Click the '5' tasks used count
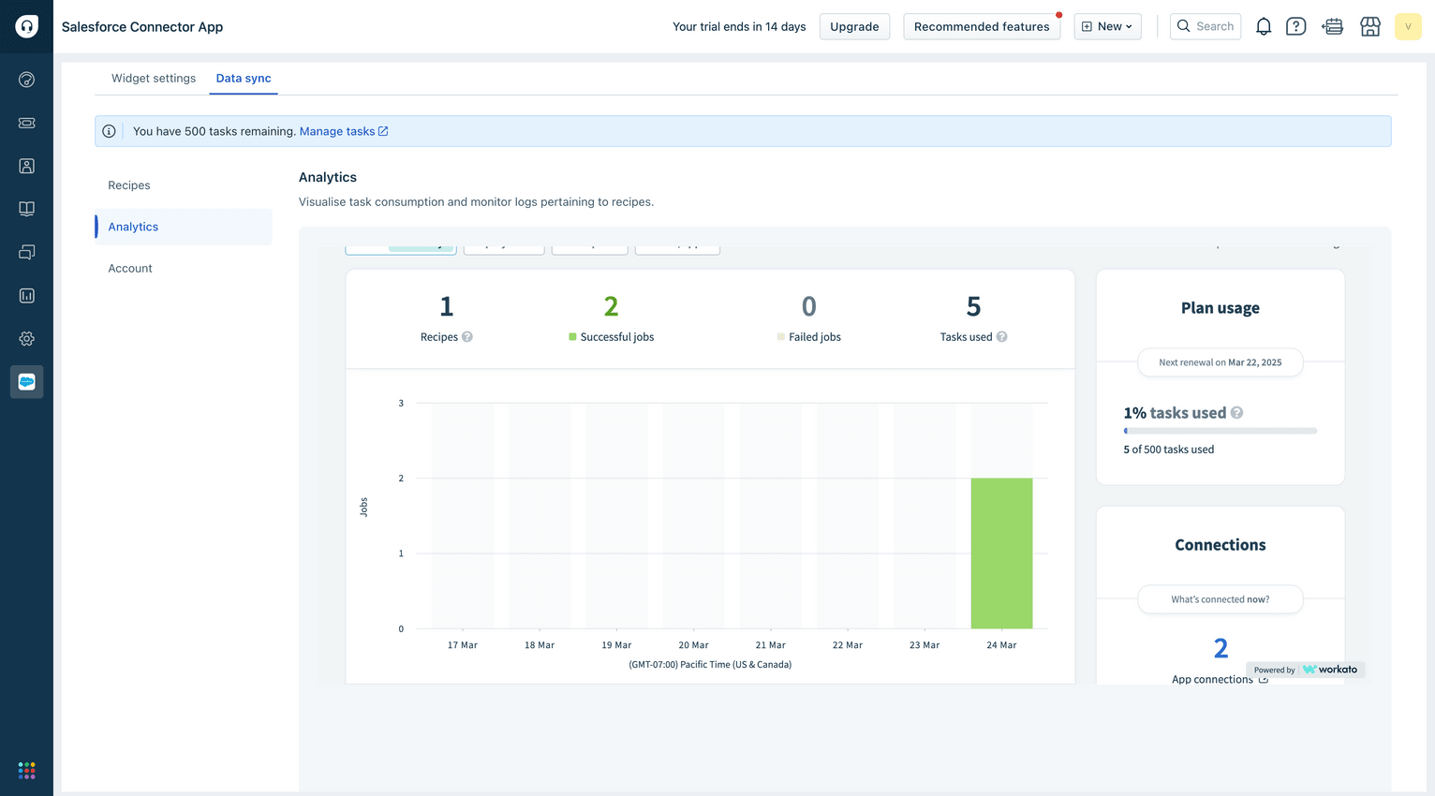This screenshot has height=796, width=1435. pyautogui.click(x=974, y=306)
